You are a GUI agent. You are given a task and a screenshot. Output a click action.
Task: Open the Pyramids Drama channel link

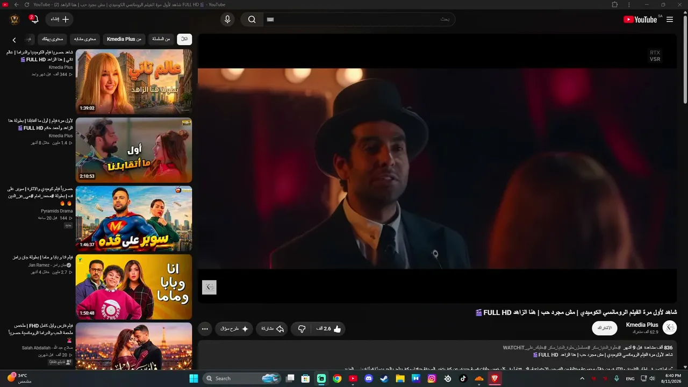tap(56, 211)
